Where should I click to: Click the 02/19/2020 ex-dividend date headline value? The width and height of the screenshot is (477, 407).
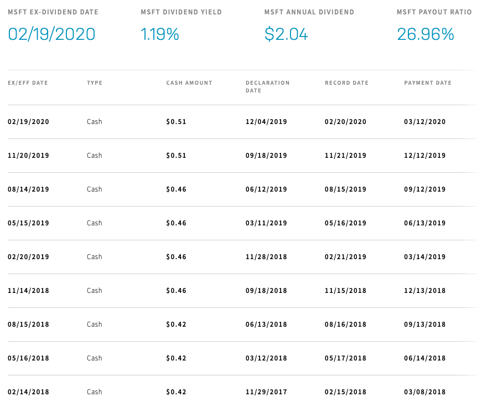click(51, 34)
